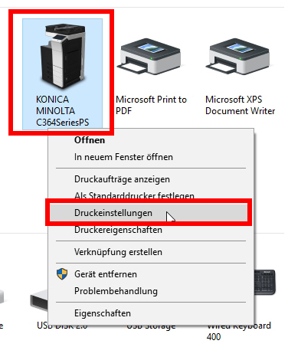The width and height of the screenshot is (288, 347).
Task: Click the Microsoft XPS Document Writer label
Action: pos(240,105)
